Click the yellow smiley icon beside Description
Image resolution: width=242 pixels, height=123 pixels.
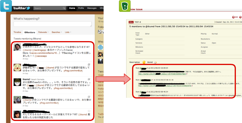[x=144, y=62]
